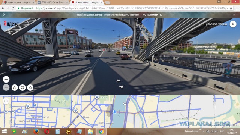The height and width of the screenshot is (135, 240).
Task: Click the map pin near ЖК Парадный квартал
Action: pyautogui.click(x=28, y=106)
